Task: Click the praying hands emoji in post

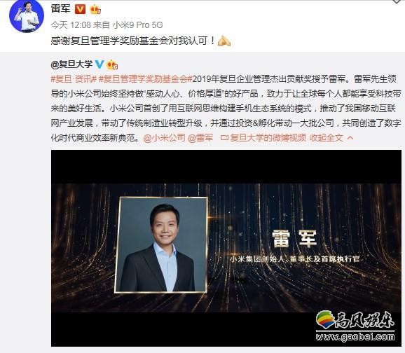Action: coord(224,41)
